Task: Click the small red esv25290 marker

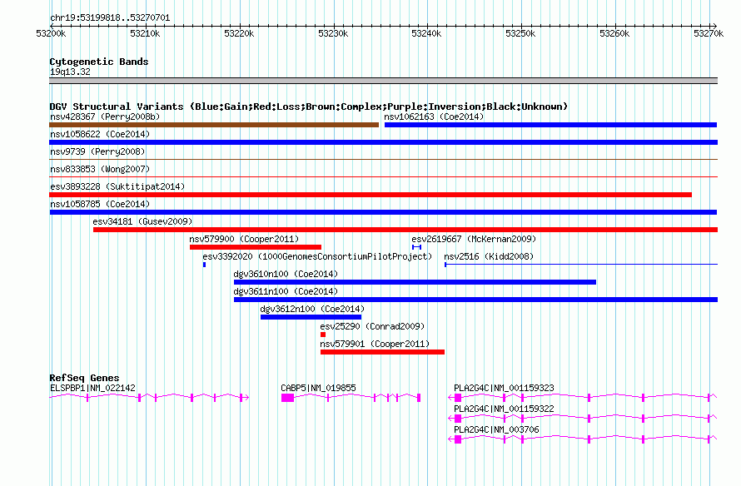Action: [x=323, y=335]
